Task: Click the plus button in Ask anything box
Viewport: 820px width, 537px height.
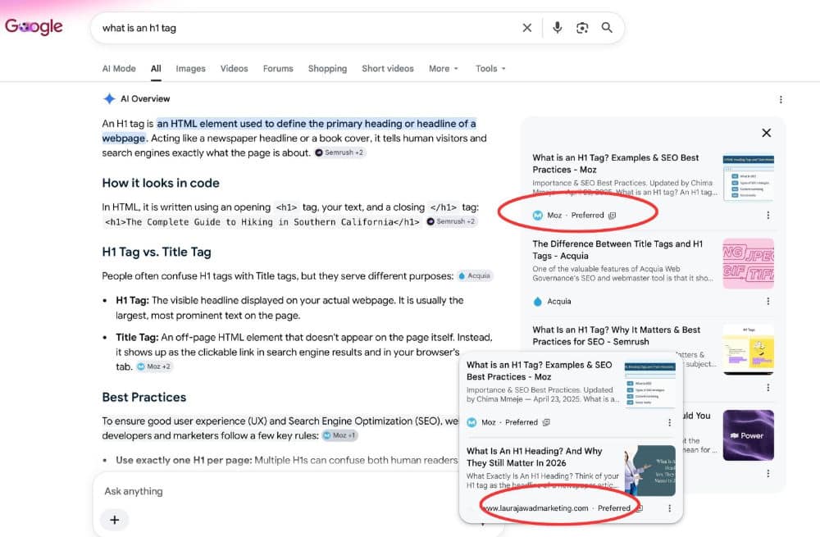Action: click(115, 520)
